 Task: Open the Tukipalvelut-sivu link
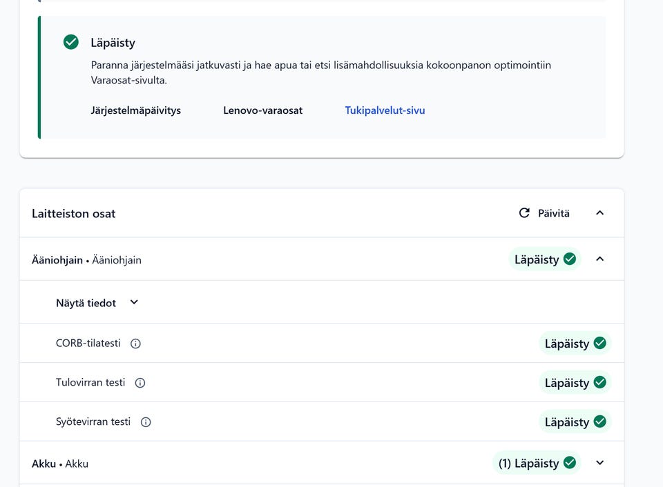[385, 110]
